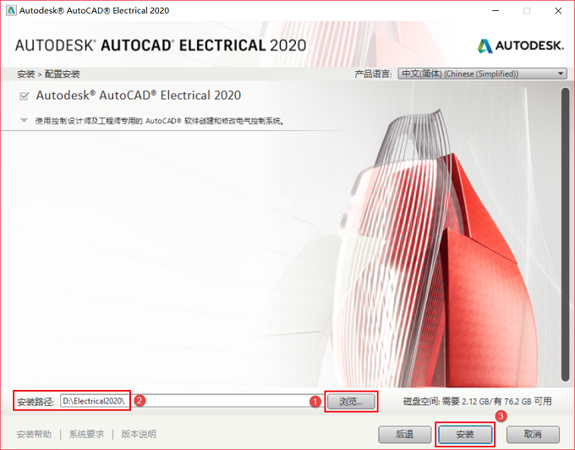
Task: Click the 产品语言 label
Action: coord(373,74)
